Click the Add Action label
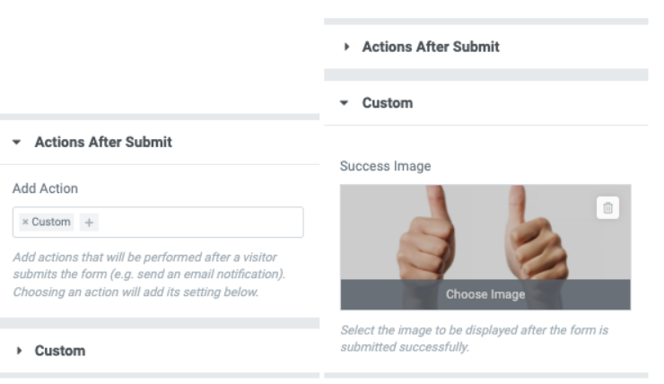 45,188
